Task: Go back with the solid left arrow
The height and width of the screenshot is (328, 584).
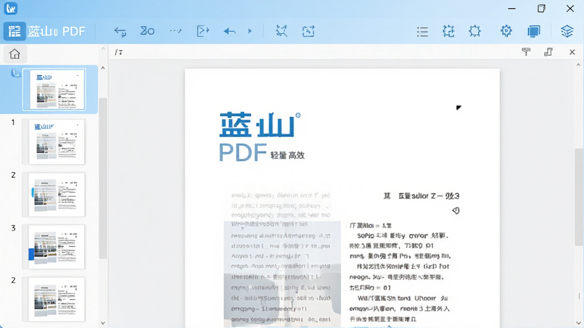Action: coord(229,31)
